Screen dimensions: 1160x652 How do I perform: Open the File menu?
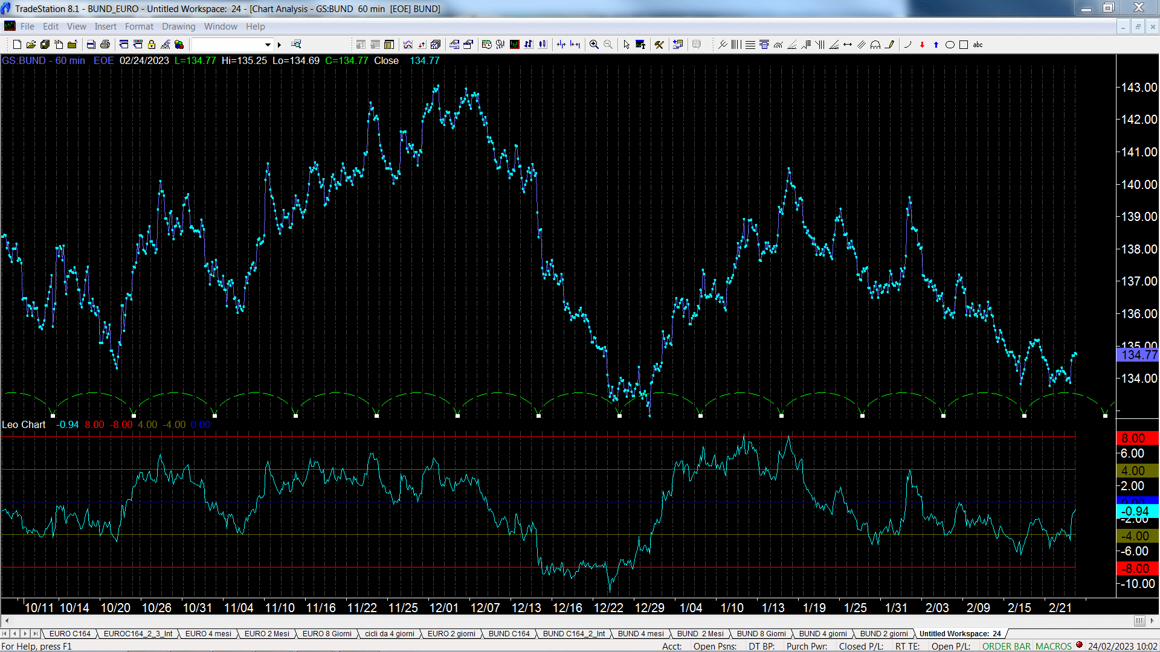(27, 27)
